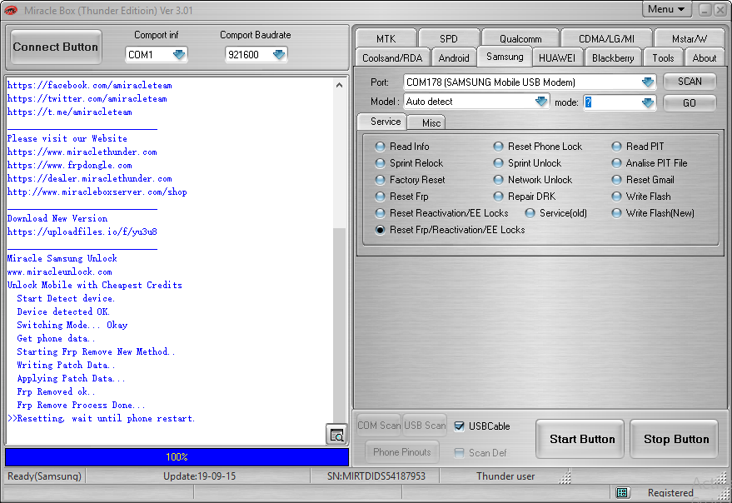Click the Connect Button
Screen dimensions: 732x503
(56, 47)
